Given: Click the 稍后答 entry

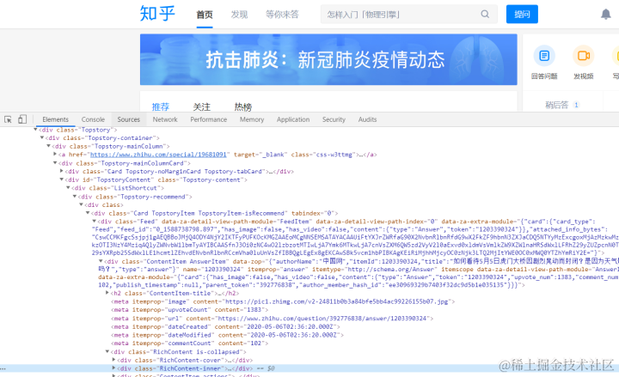Looking at the screenshot, I should (561, 105).
